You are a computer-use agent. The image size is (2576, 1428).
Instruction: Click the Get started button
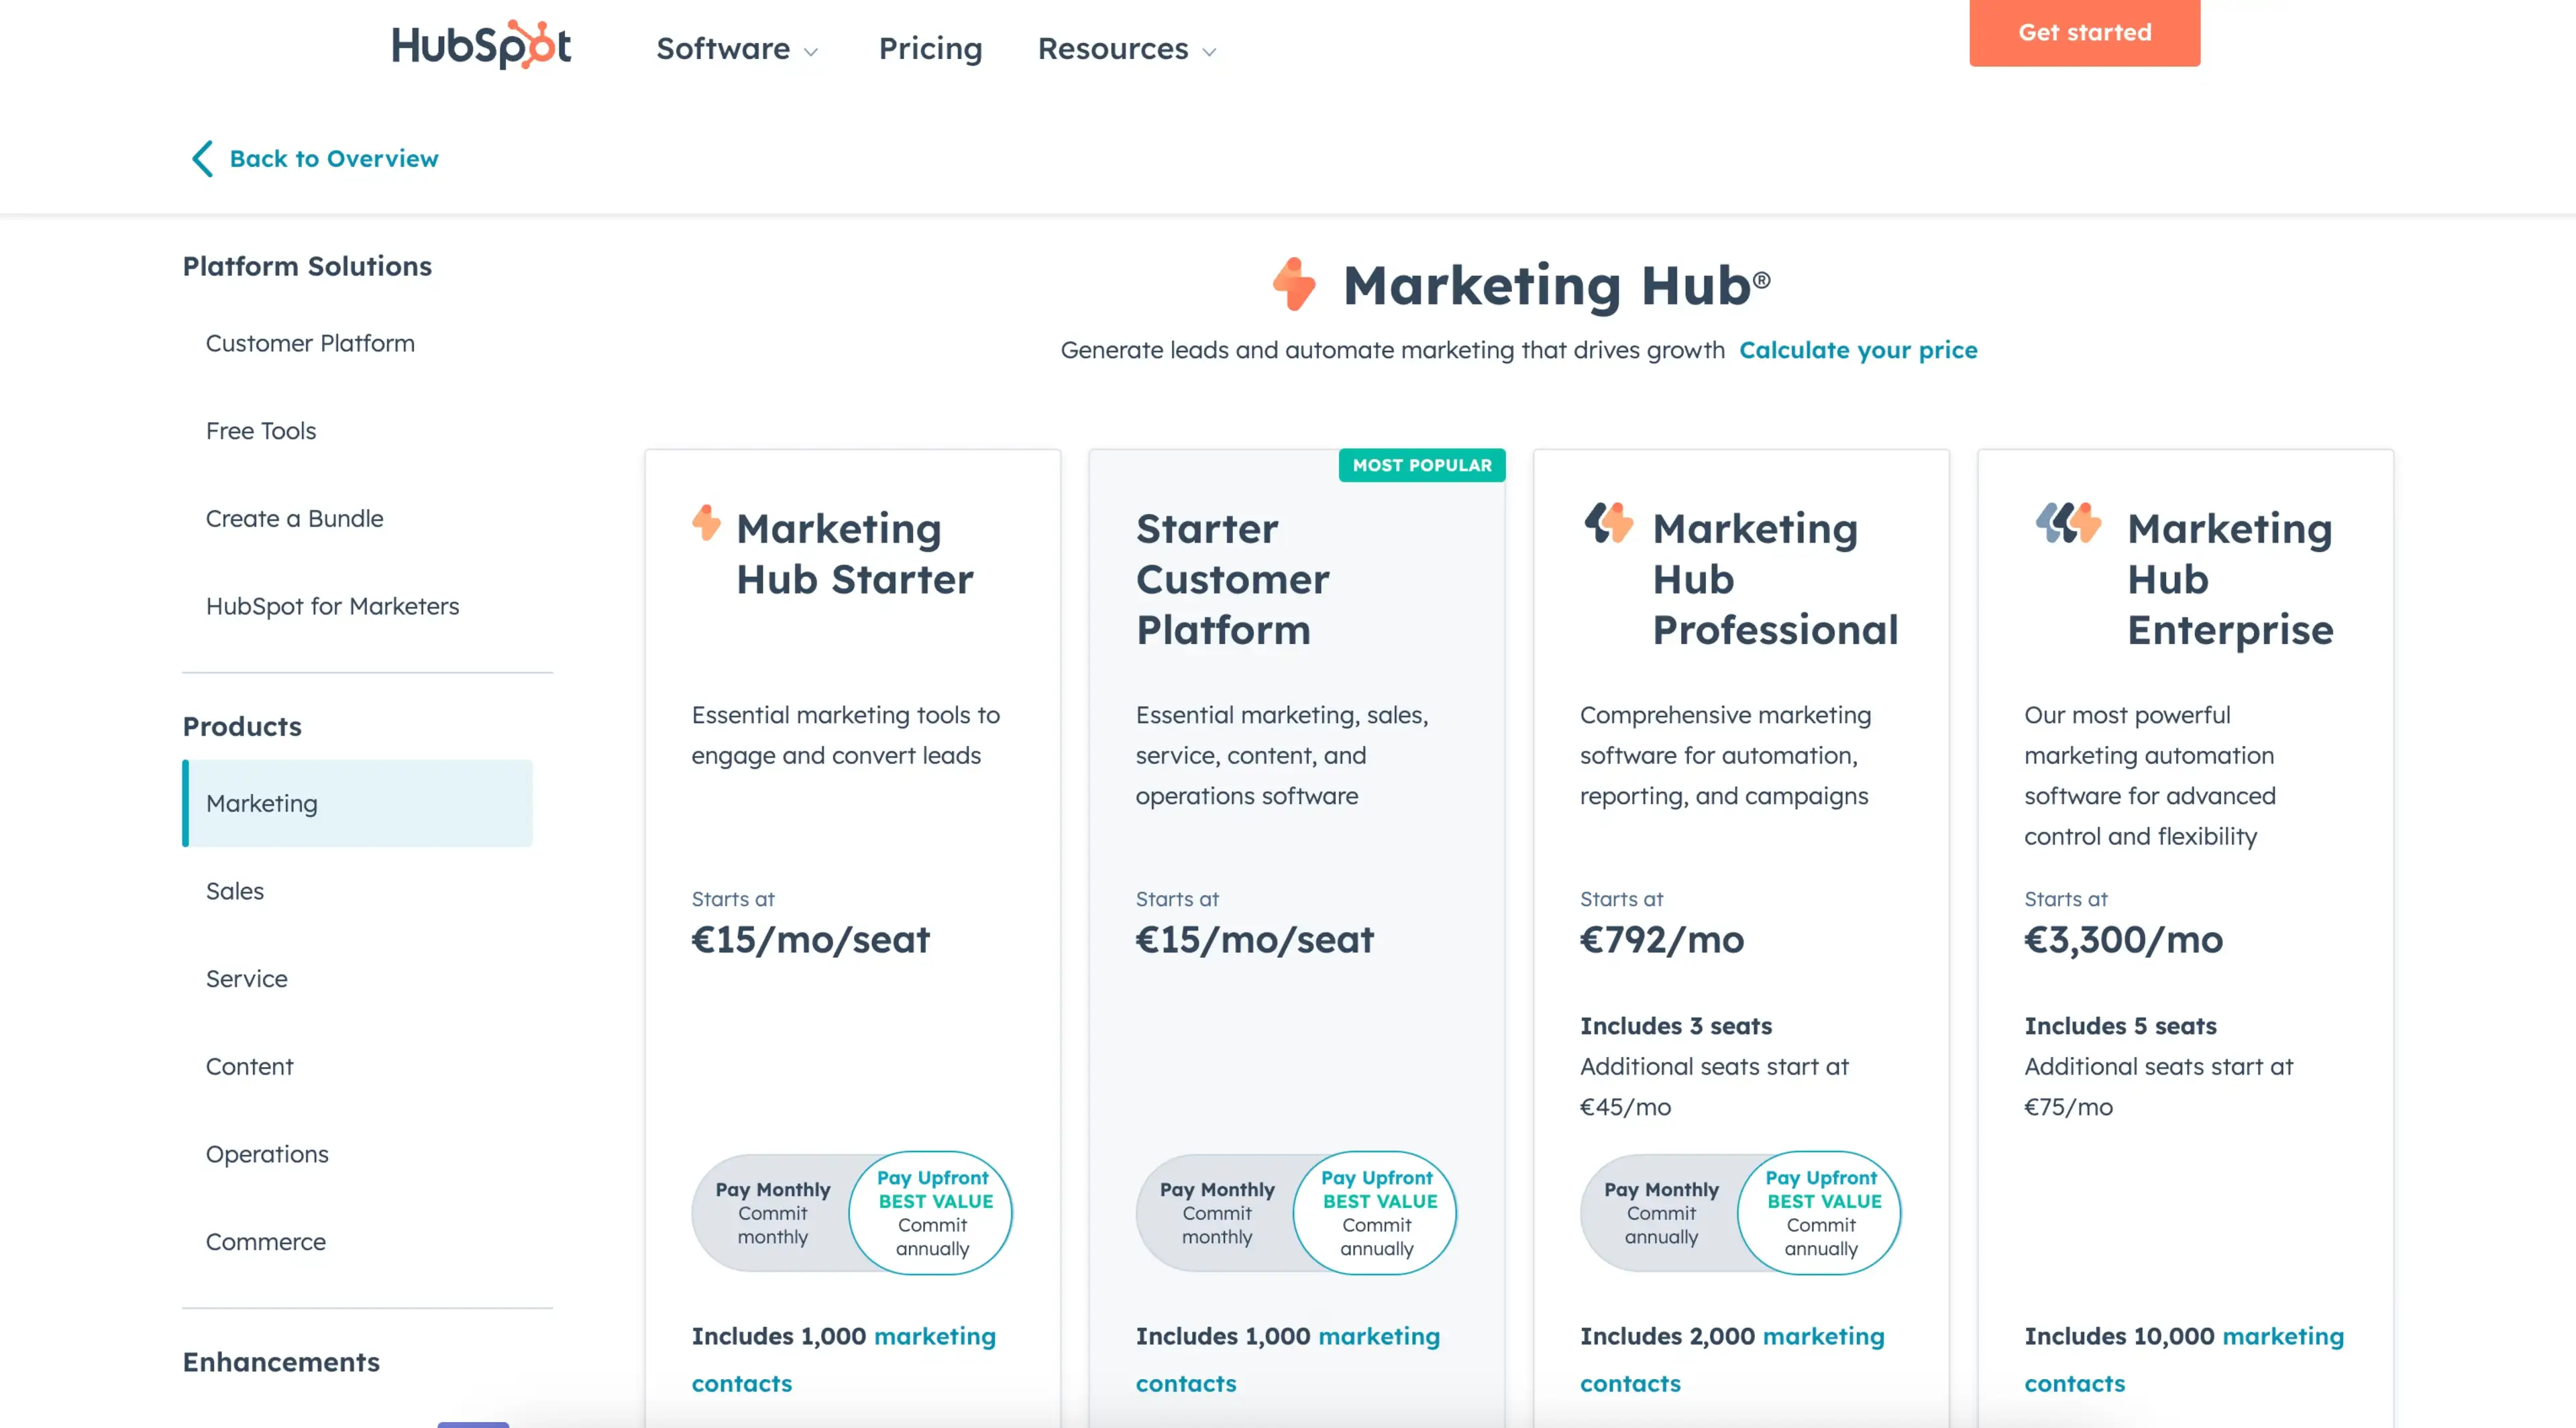(x=2084, y=32)
